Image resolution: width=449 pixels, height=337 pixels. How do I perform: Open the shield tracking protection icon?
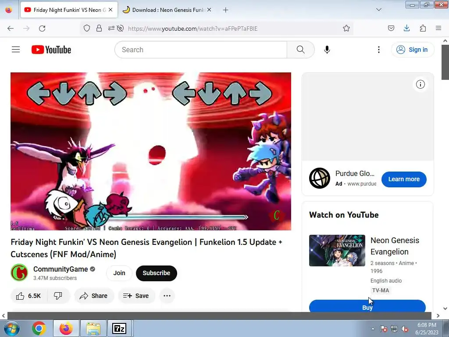[87, 28]
